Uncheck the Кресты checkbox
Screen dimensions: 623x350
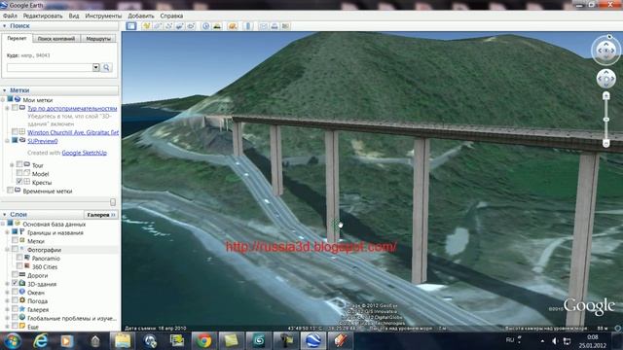(x=19, y=182)
